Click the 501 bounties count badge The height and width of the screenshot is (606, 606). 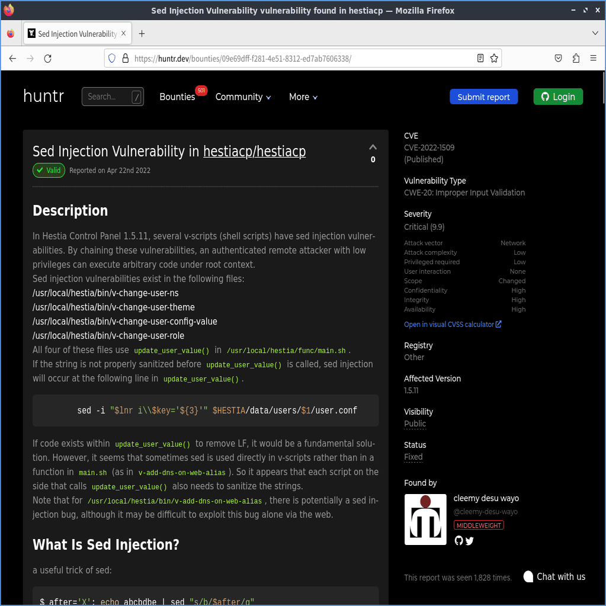click(x=201, y=91)
